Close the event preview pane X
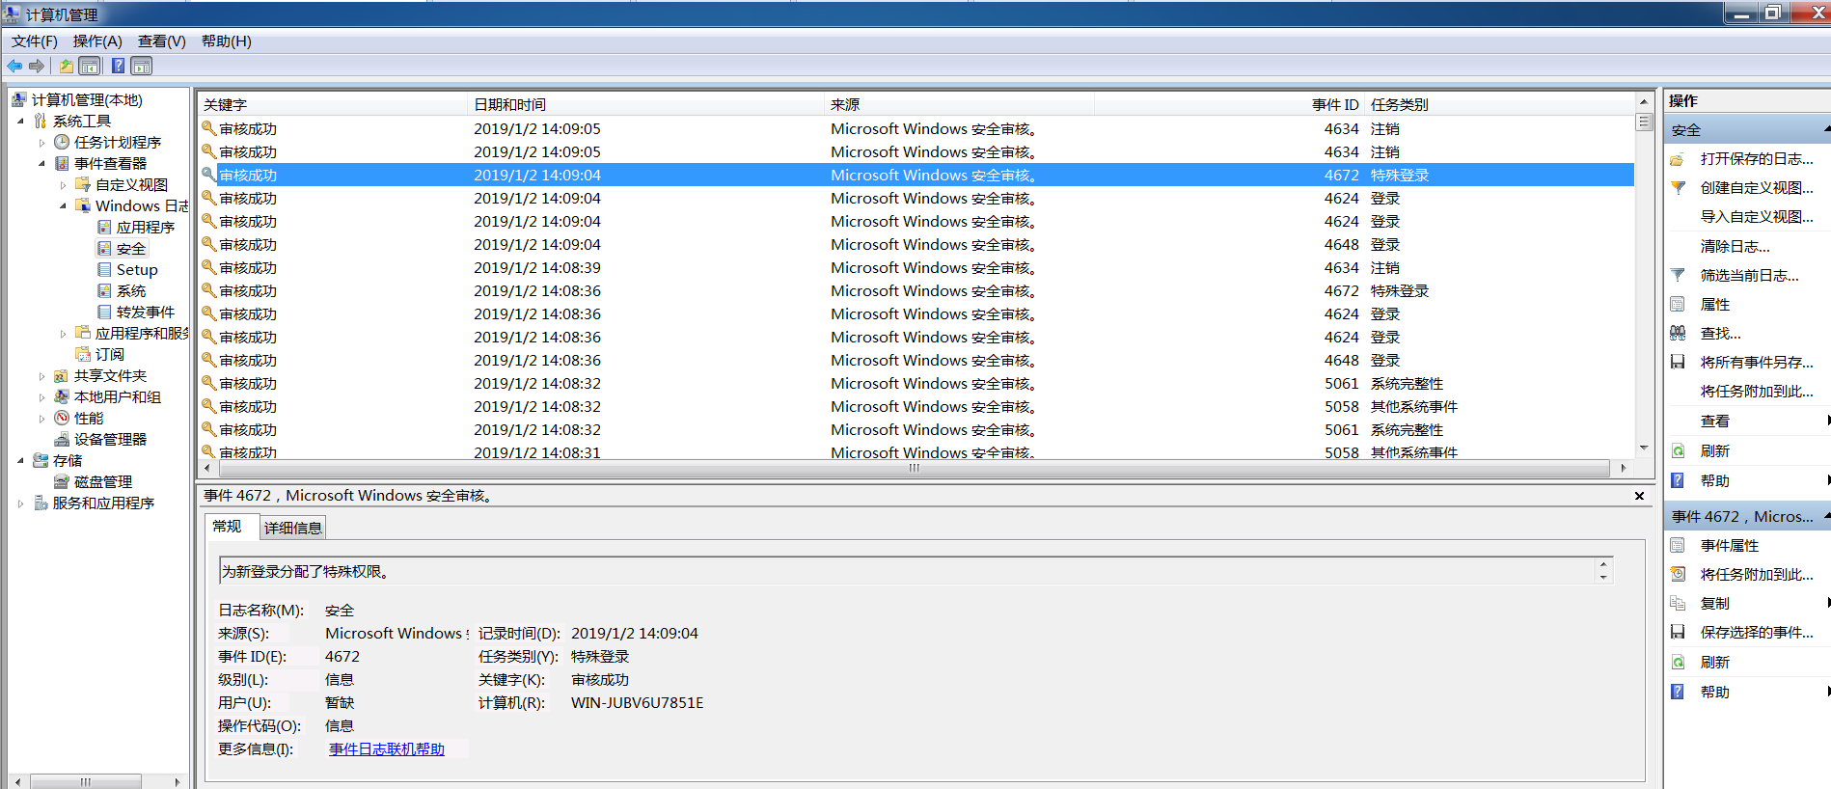1831x789 pixels. [x=1639, y=496]
